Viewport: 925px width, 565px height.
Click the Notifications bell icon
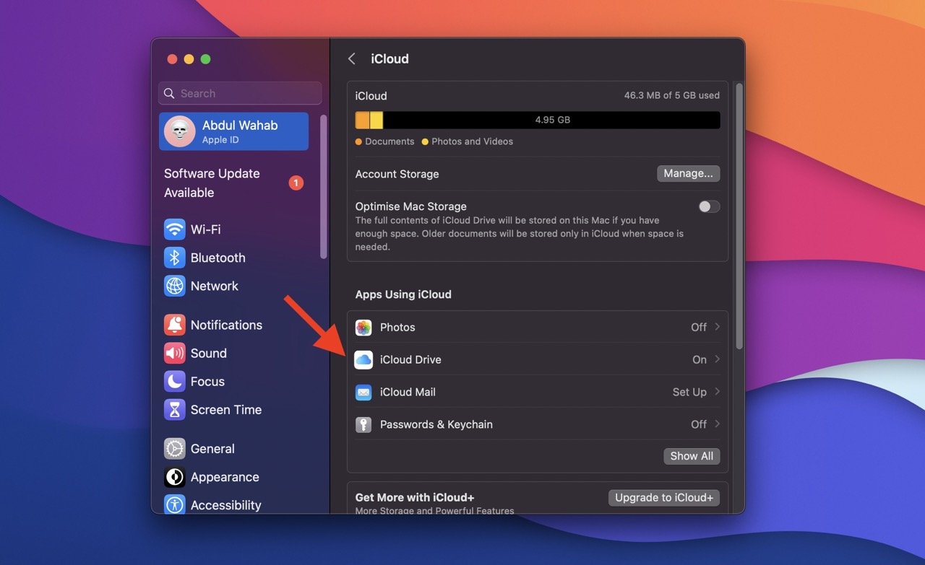click(x=174, y=325)
